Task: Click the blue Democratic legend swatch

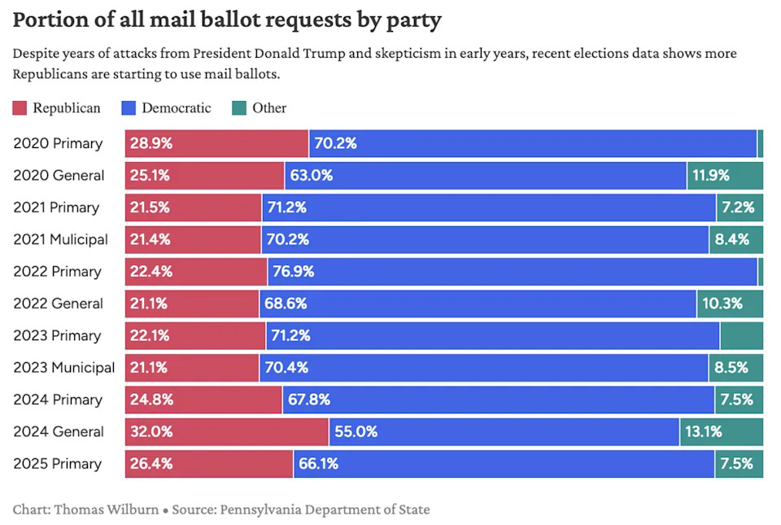Action: [x=128, y=108]
